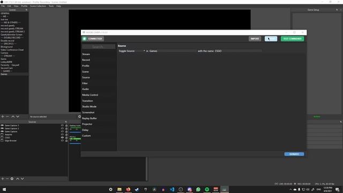Remove the selected source with the minus icon
343x193 pixels.
coord(7,179)
